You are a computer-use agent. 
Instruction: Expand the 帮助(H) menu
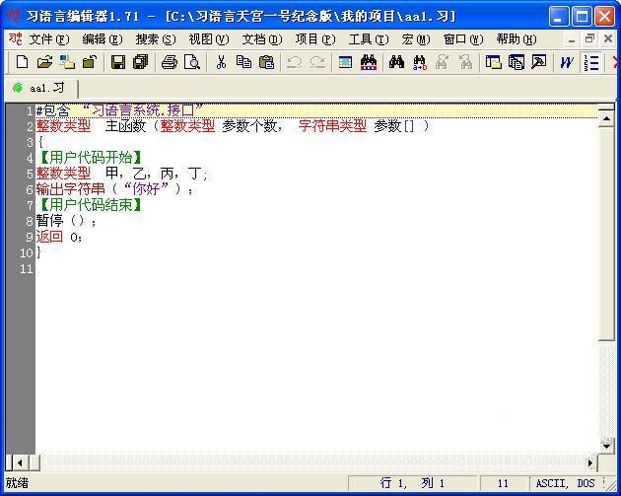pos(516,39)
